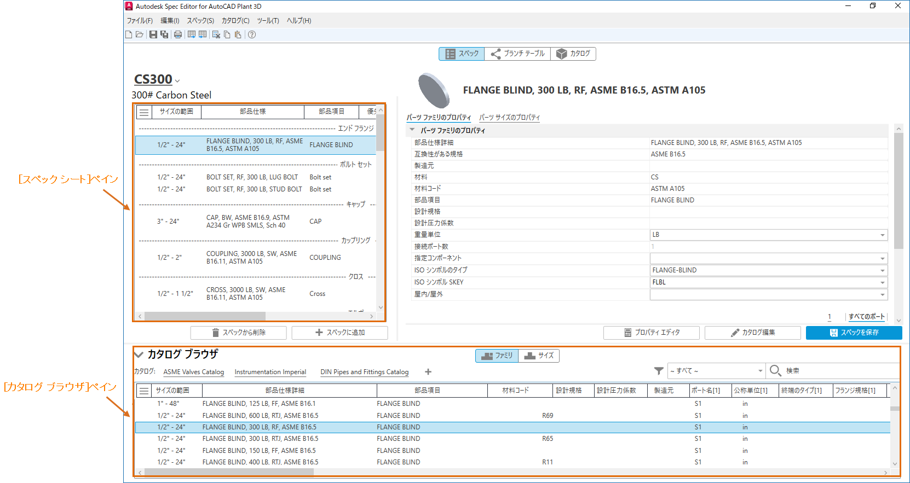Open the ヘルプ(H) menu
Image resolution: width=910 pixels, height=483 pixels.
pos(299,21)
